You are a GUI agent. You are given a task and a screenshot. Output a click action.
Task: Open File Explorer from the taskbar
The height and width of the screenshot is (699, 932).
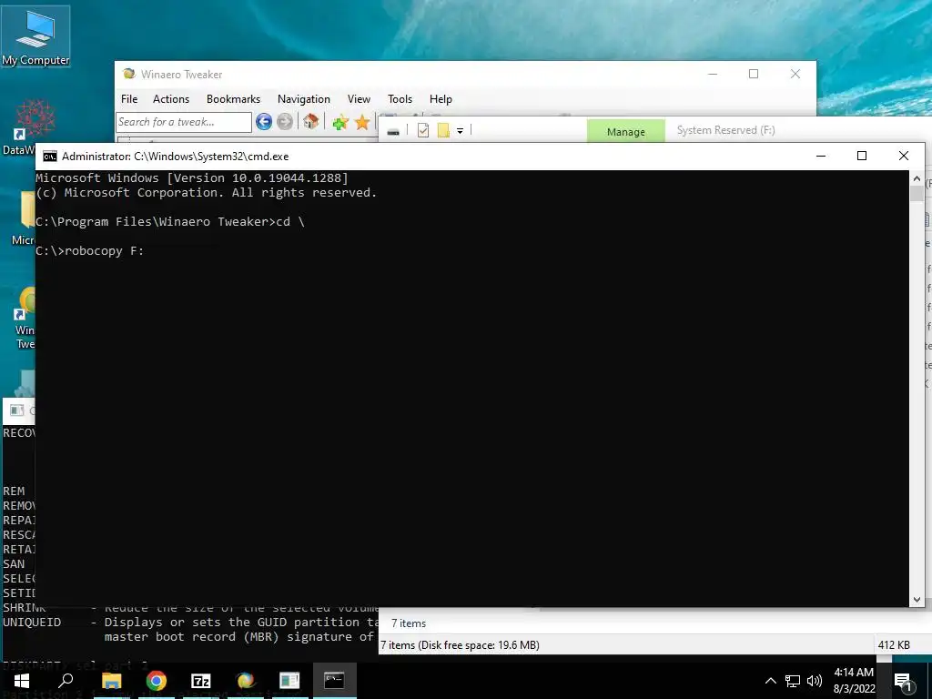tap(111, 681)
